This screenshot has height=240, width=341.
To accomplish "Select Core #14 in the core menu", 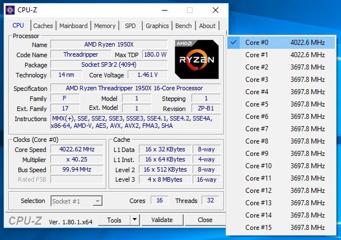I will click(281, 215).
